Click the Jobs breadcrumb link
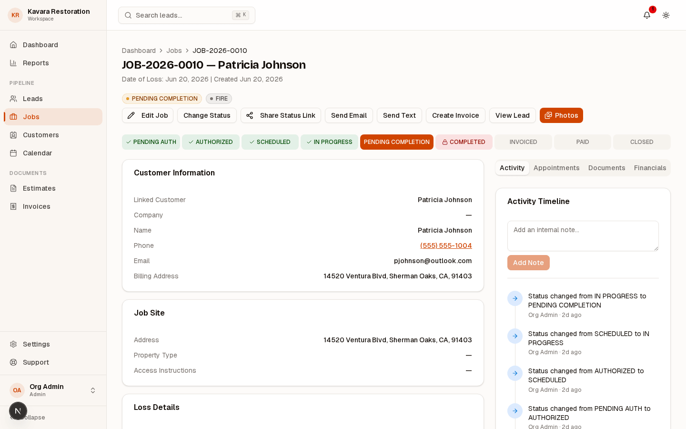Viewport: 686px width, 429px height. pyautogui.click(x=174, y=51)
